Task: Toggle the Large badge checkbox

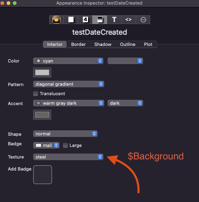Action: [65, 145]
